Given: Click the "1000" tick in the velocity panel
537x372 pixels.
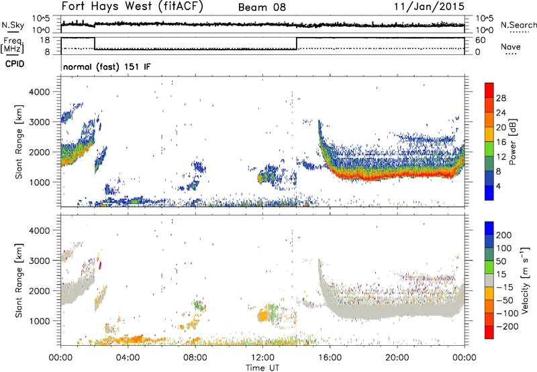Looking at the screenshot, I should [39, 321].
